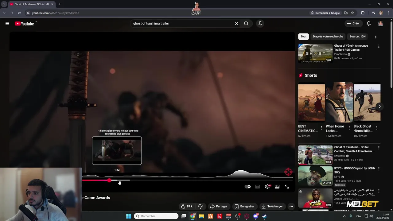Close the Ghost of Tsushima tab

pyautogui.click(x=52, y=4)
